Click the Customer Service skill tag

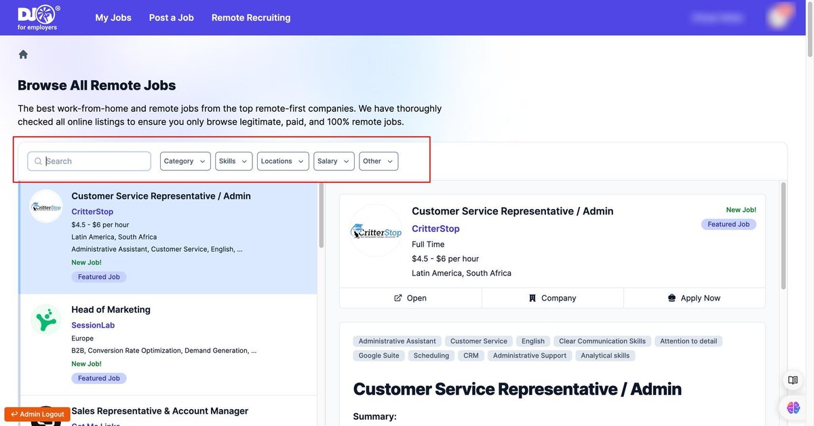pyautogui.click(x=479, y=341)
